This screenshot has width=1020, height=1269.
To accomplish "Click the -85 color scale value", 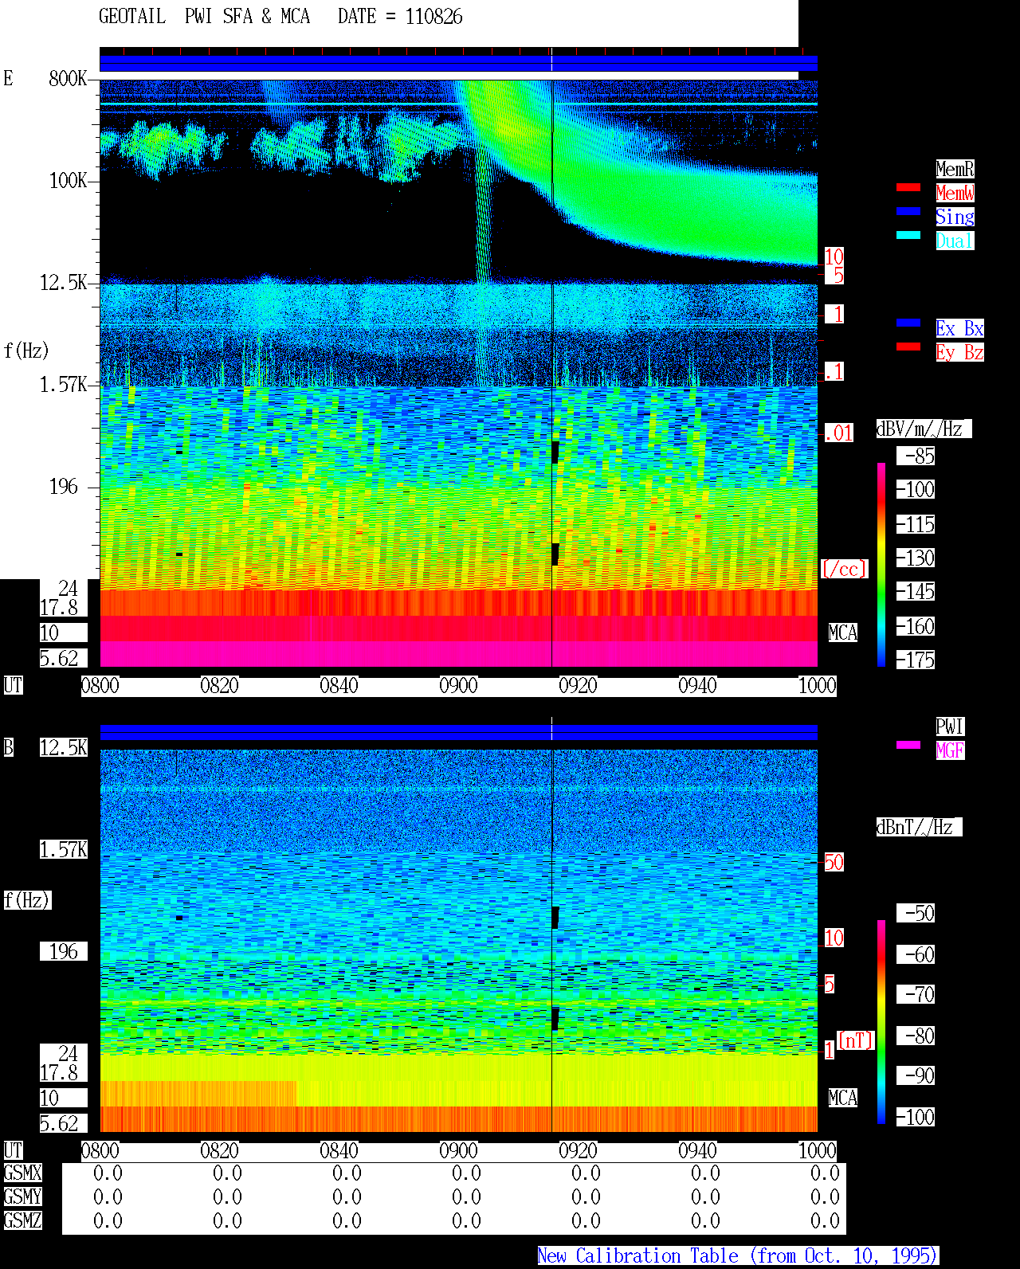I will click(x=916, y=456).
